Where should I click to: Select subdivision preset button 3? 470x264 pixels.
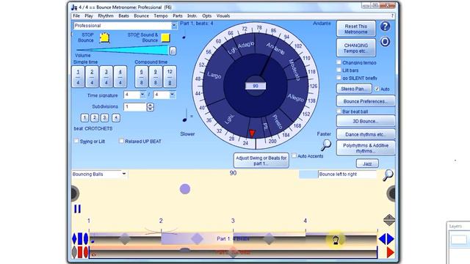pyautogui.click(x=104, y=117)
